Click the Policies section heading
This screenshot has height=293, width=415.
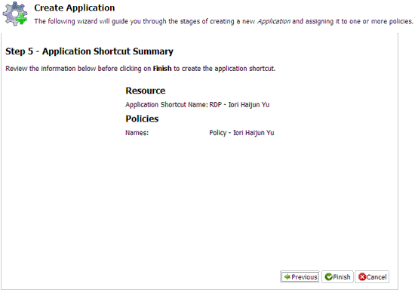pos(142,119)
